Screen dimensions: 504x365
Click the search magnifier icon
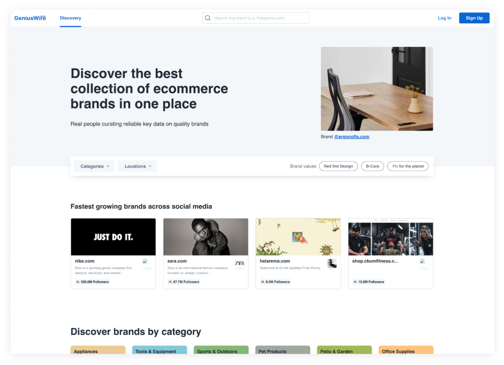click(x=208, y=18)
